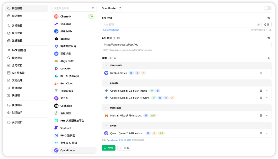Open settings for DeepSeek: V3 model
The width and height of the screenshot is (278, 159).
tap(261, 73)
